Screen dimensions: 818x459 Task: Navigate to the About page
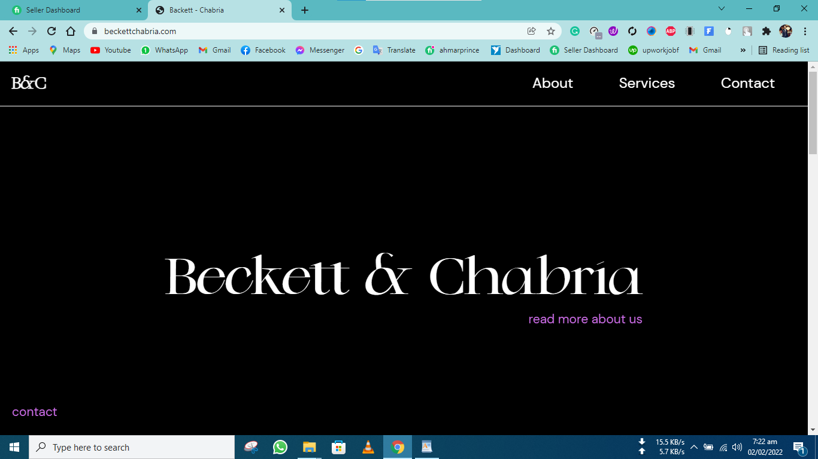click(552, 83)
